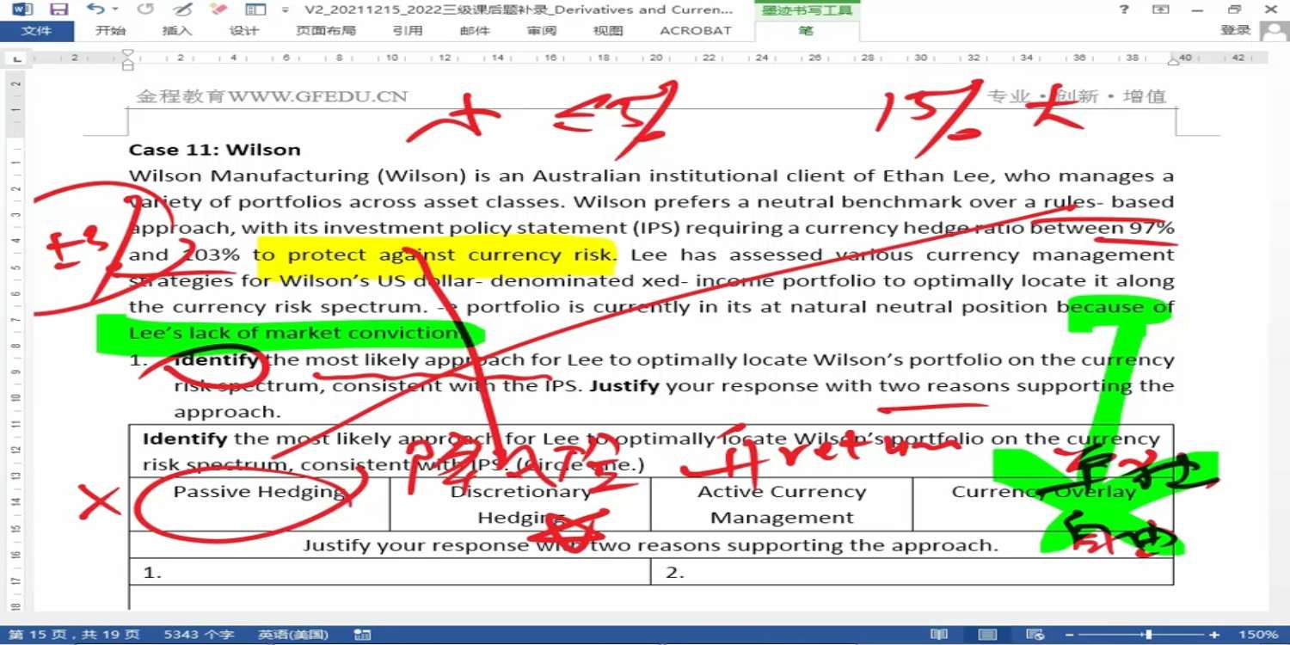Image resolution: width=1290 pixels, height=645 pixels.
Task: Click the Word application icon in title bar
Action: pyautogui.click(x=23, y=9)
